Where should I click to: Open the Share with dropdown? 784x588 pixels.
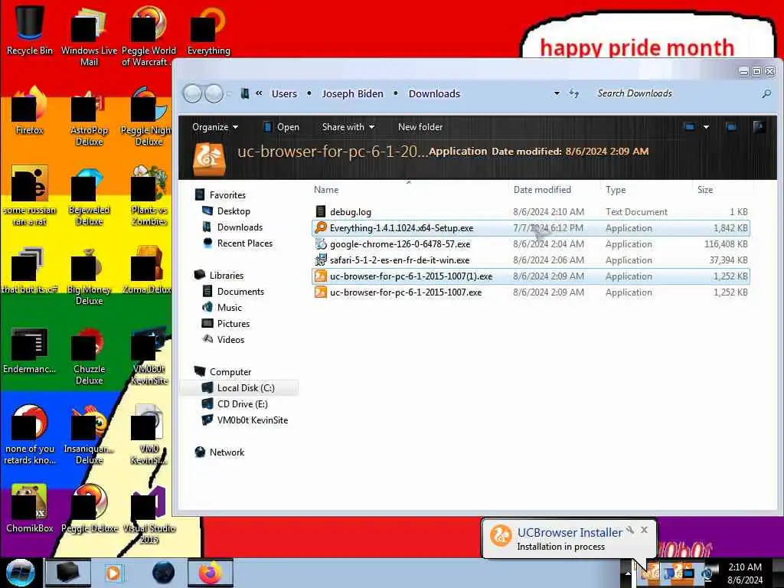click(x=348, y=127)
